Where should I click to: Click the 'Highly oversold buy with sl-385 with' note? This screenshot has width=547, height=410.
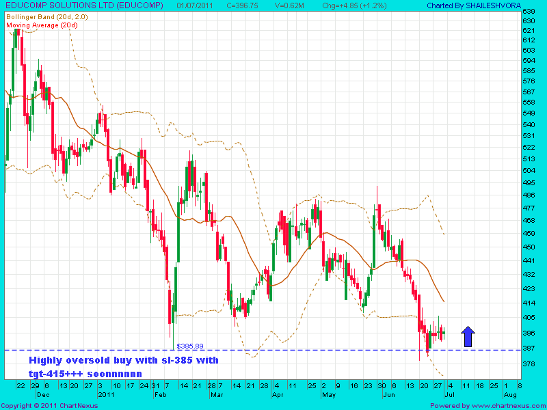coord(124,360)
